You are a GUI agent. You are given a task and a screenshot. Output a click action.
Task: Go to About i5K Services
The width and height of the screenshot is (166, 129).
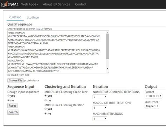pyautogui.click(x=56, y=4)
